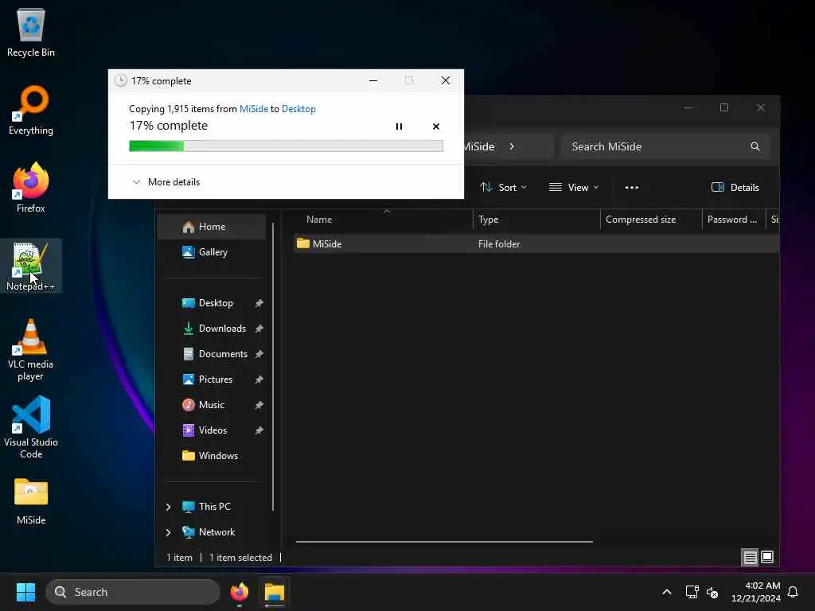Click the Desktop destination link
This screenshot has width=815, height=611.
pos(298,108)
